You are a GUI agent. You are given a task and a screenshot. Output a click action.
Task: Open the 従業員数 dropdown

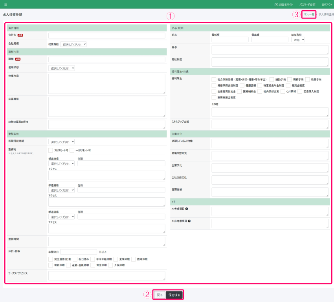[73, 44]
